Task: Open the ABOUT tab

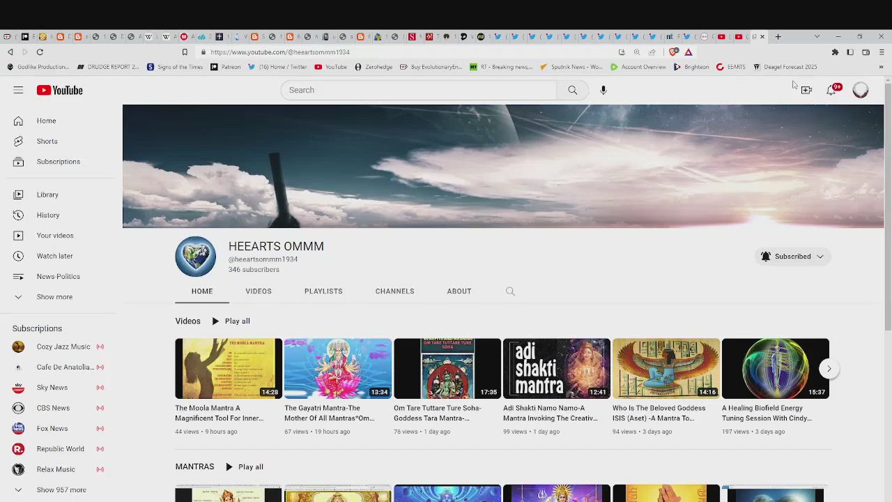Action: click(459, 291)
